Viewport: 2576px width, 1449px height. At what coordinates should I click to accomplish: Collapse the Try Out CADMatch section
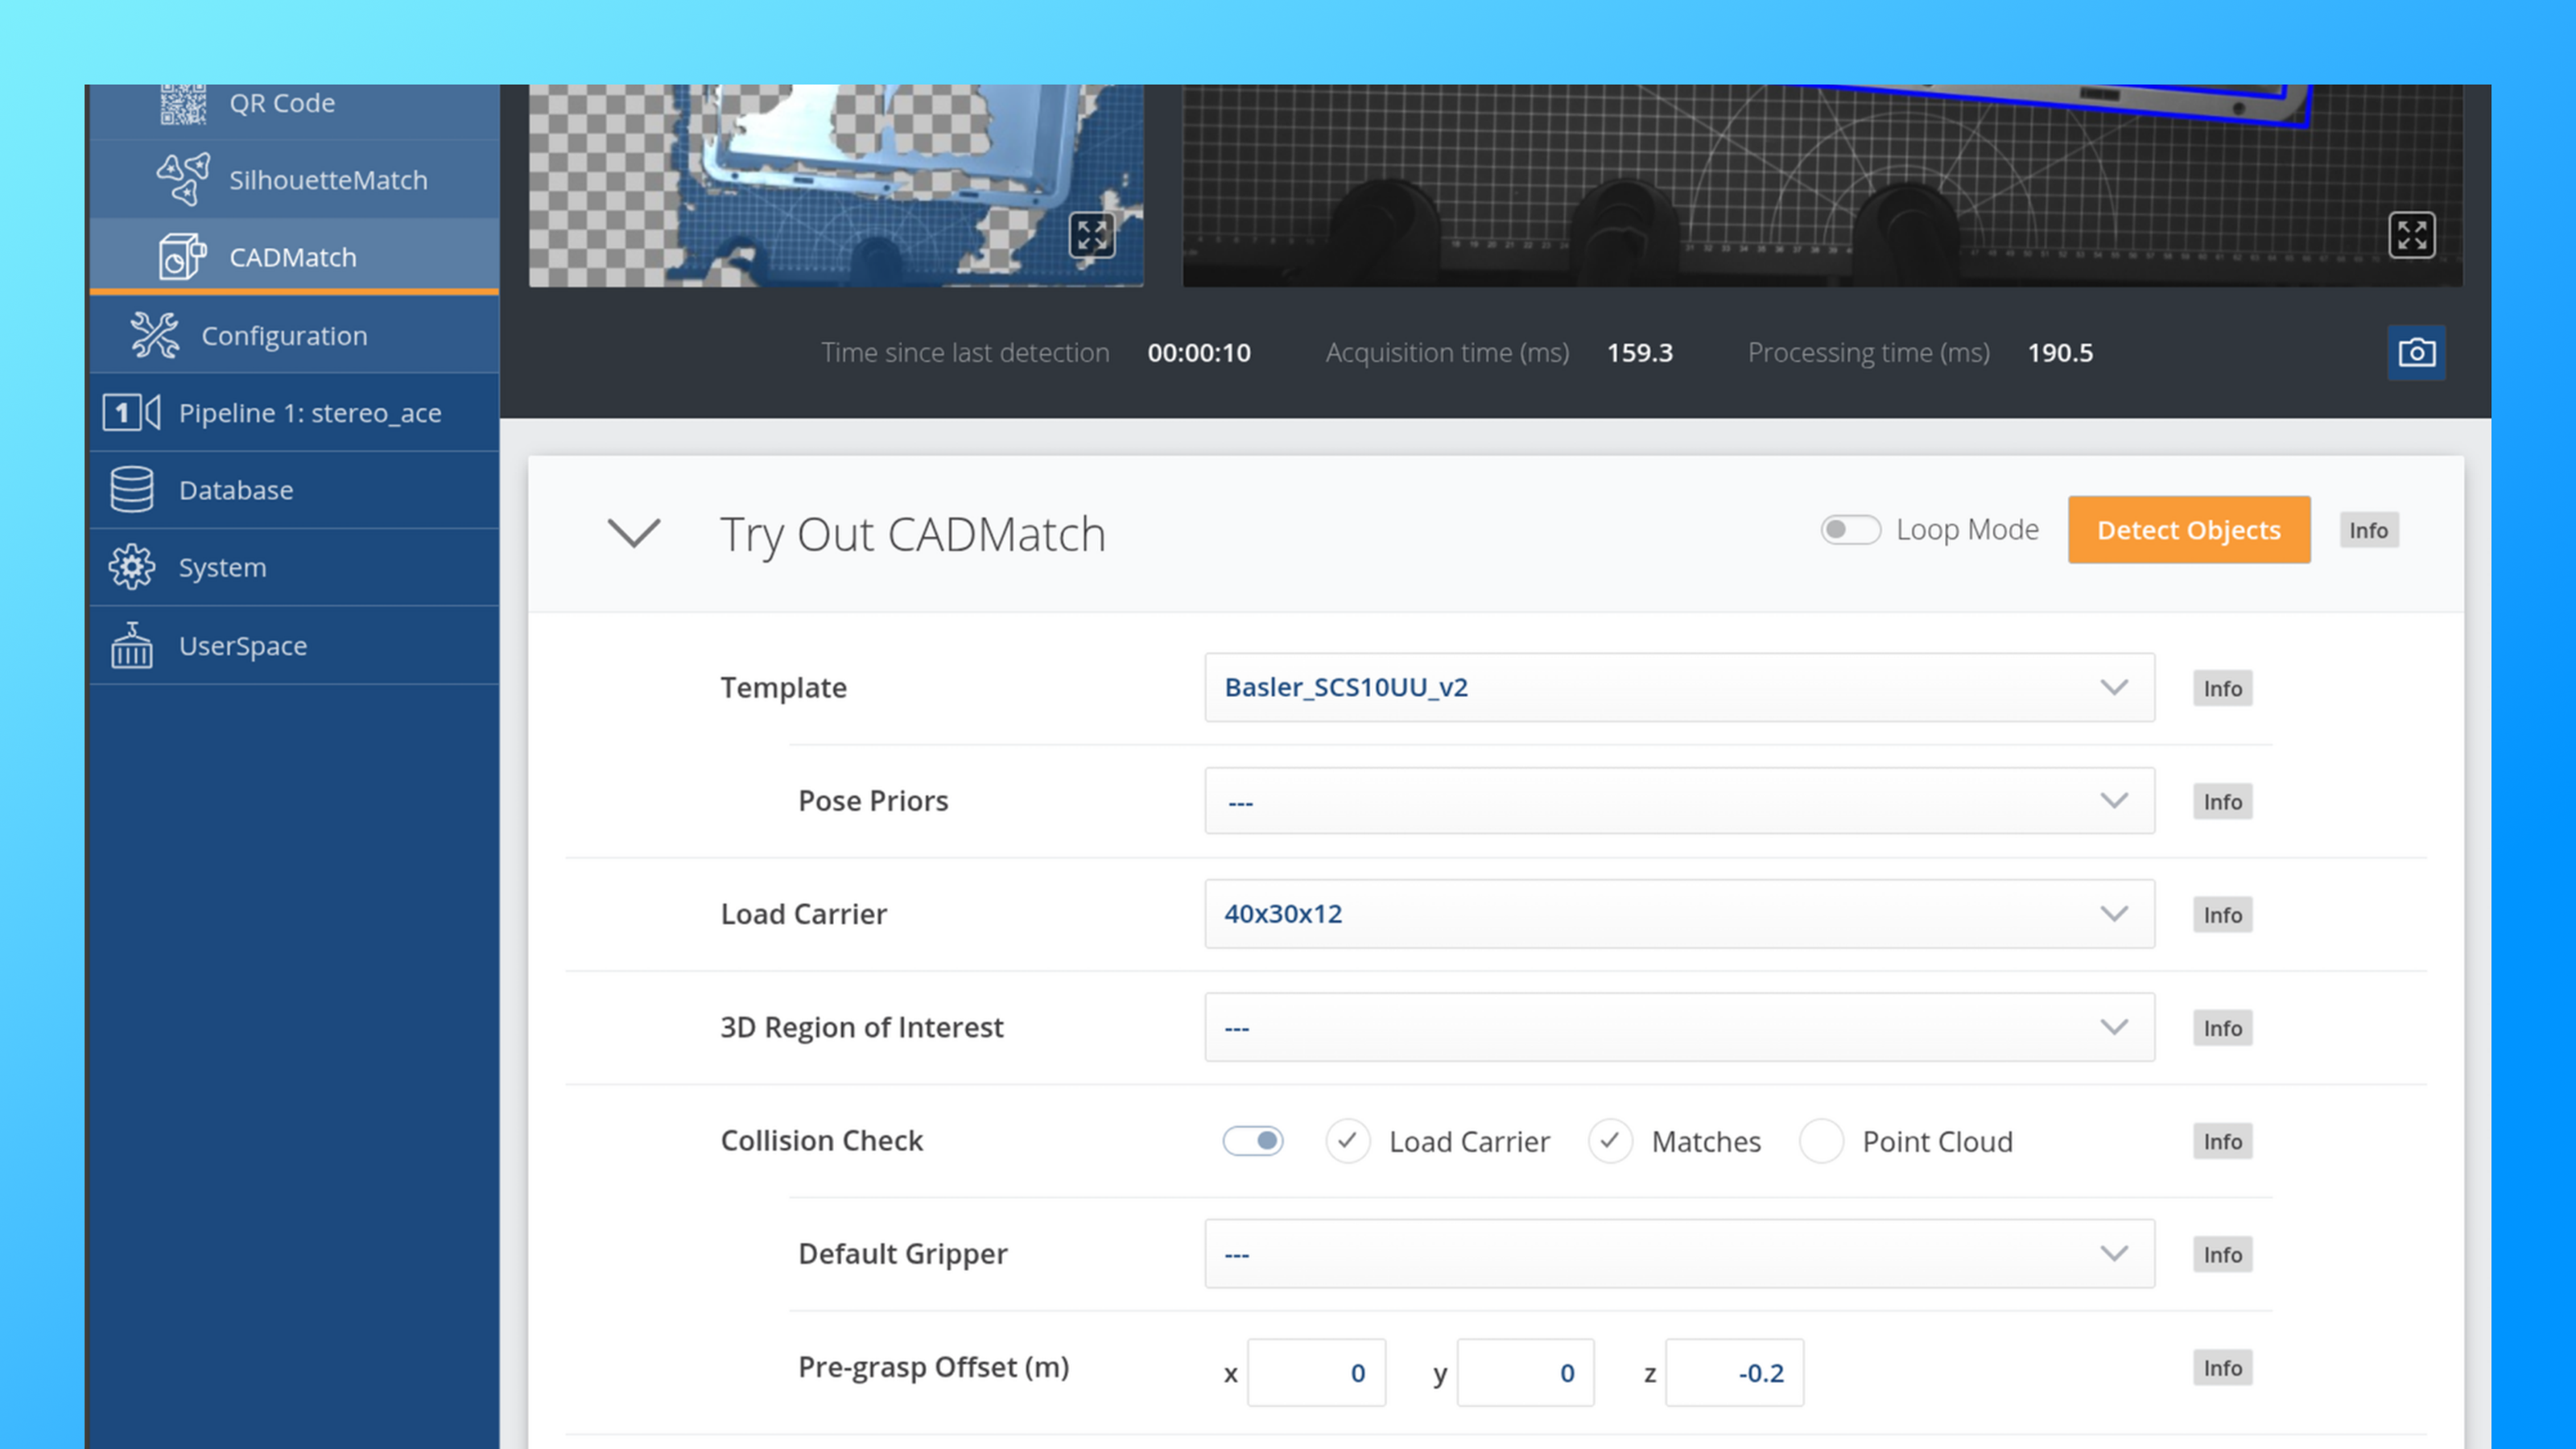(x=634, y=533)
